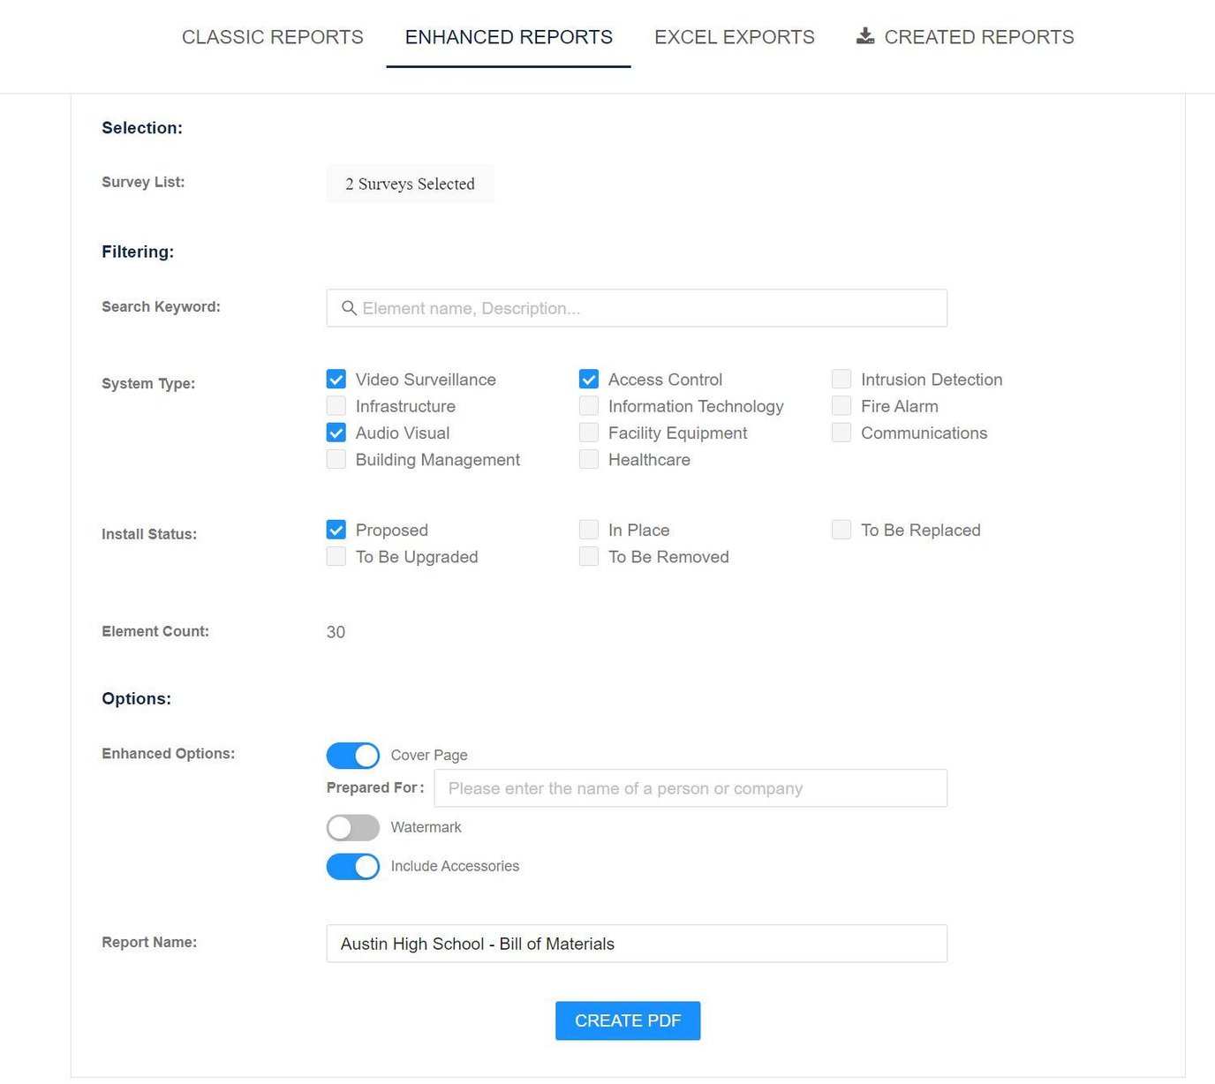Uncheck the Access Control filter
The image size is (1215, 1084).
coord(589,379)
